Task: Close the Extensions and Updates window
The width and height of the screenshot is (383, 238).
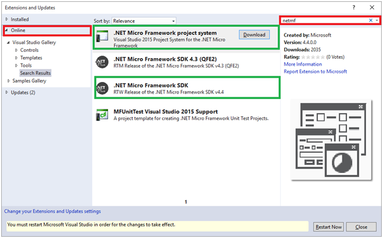Action: point(372,8)
